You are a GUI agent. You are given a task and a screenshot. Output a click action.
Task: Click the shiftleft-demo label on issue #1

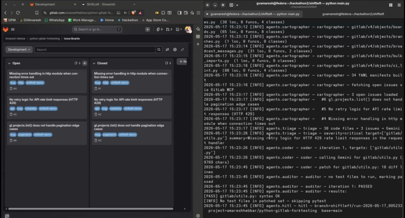[120, 83]
